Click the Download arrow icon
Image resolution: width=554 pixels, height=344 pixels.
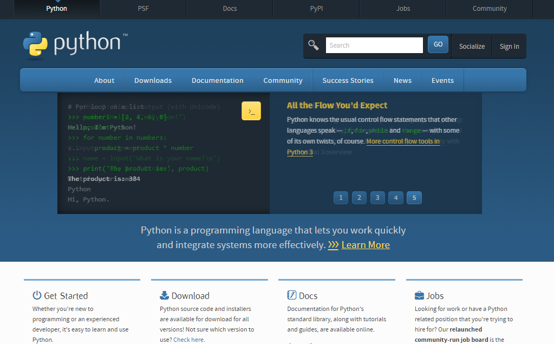point(164,295)
